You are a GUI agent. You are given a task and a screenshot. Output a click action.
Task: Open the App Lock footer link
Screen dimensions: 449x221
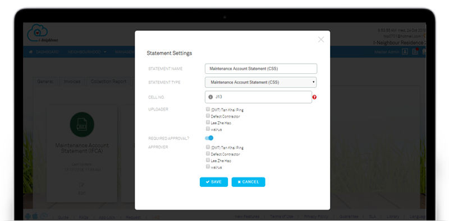point(107,217)
